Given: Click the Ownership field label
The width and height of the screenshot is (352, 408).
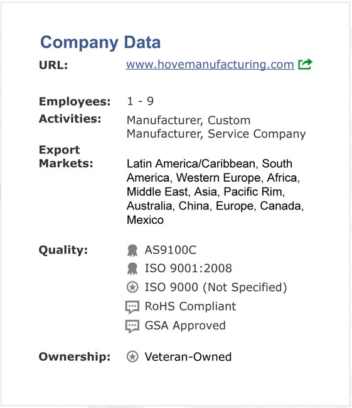Looking at the screenshot, I should tap(75, 356).
